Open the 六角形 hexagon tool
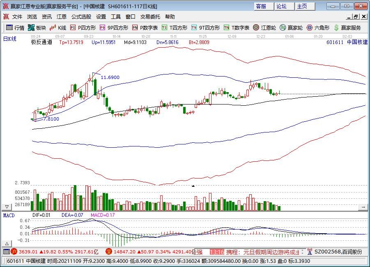 click(318, 28)
